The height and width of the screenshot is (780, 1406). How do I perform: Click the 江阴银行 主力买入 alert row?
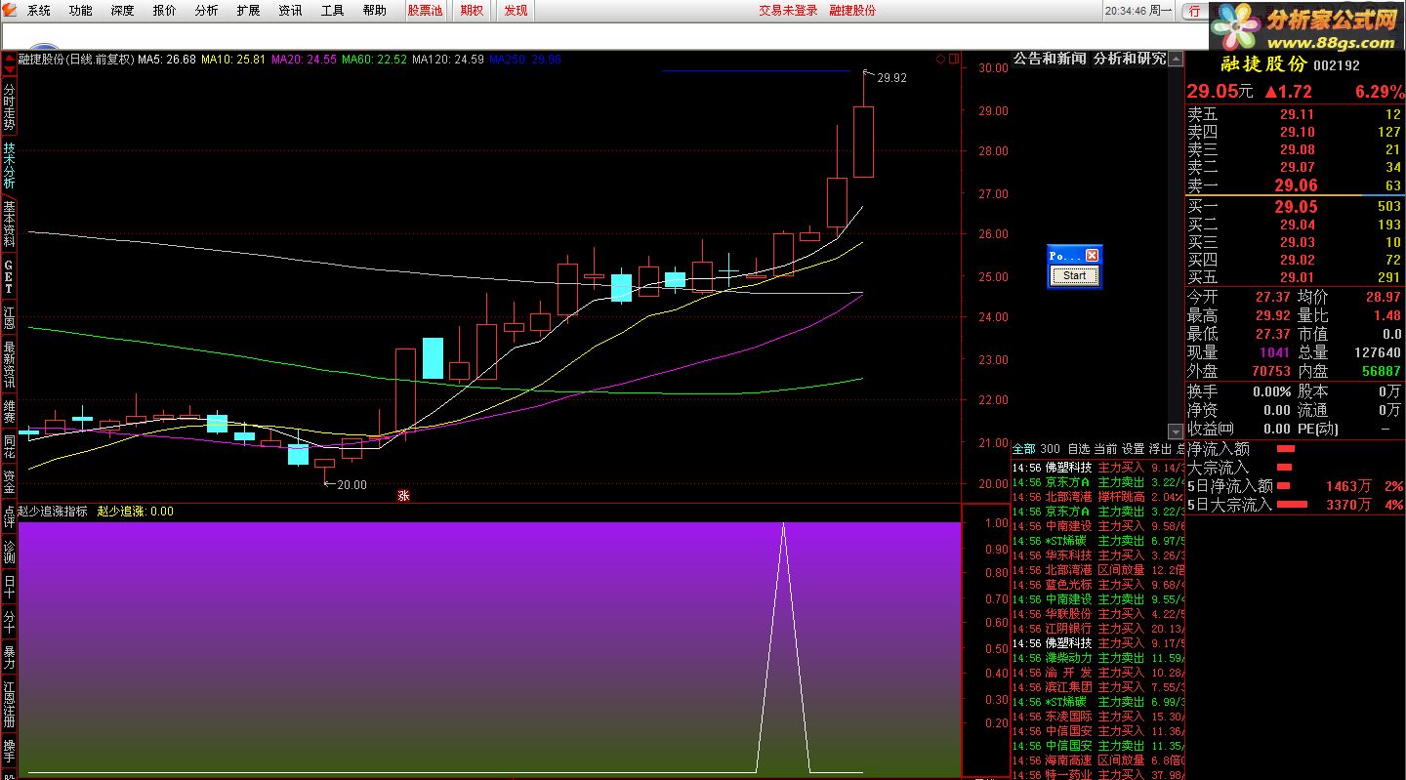click(x=1097, y=629)
